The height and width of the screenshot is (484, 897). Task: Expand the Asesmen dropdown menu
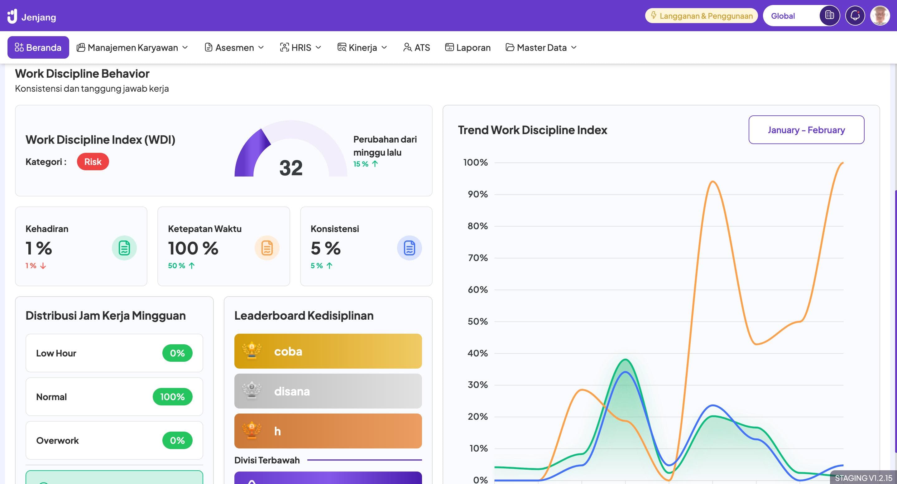(234, 47)
